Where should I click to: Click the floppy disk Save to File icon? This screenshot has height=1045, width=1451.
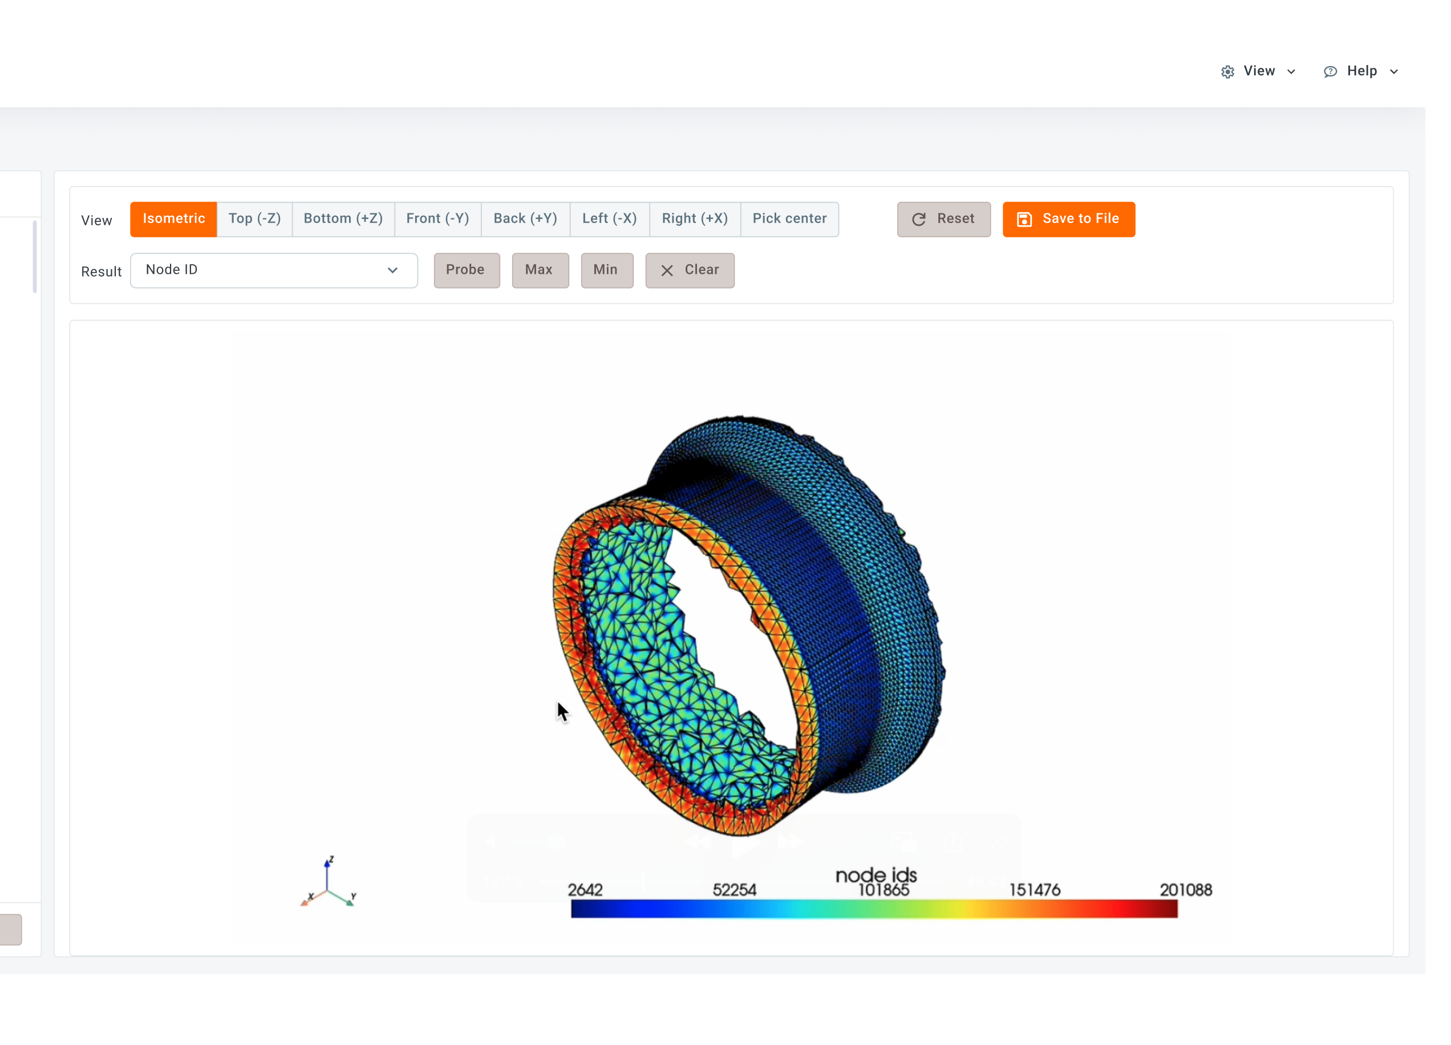coord(1024,220)
